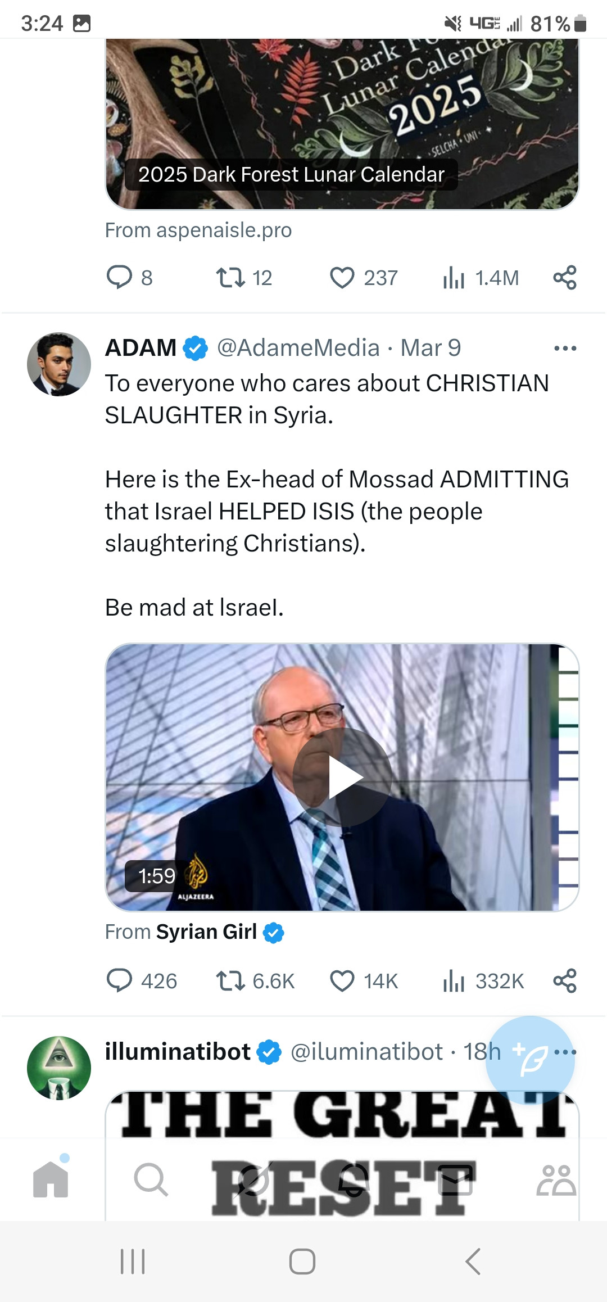Share ADAM's post
Image resolution: width=607 pixels, height=1302 pixels.
tap(565, 981)
